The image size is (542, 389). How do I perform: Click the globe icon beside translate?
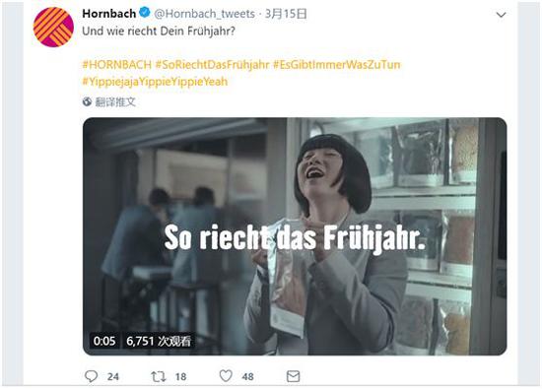pyautogui.click(x=87, y=101)
